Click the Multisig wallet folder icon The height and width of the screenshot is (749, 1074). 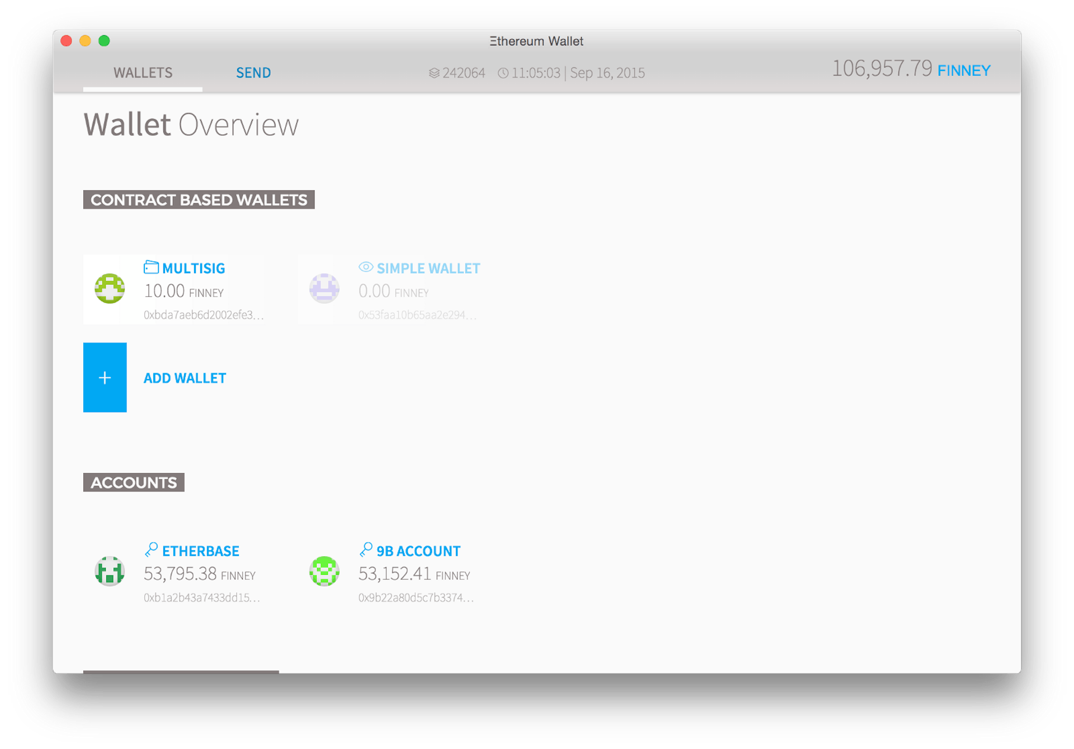[151, 268]
